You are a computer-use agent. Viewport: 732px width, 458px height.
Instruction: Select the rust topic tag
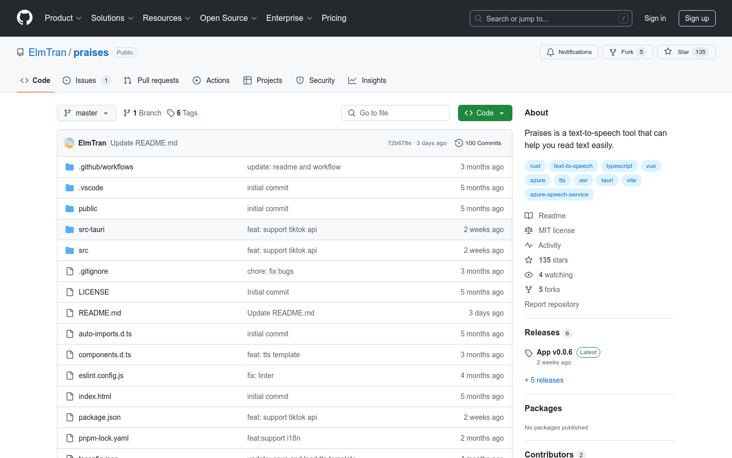click(x=535, y=166)
